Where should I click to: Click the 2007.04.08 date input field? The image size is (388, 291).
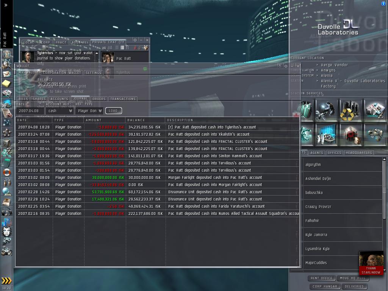[30, 111]
